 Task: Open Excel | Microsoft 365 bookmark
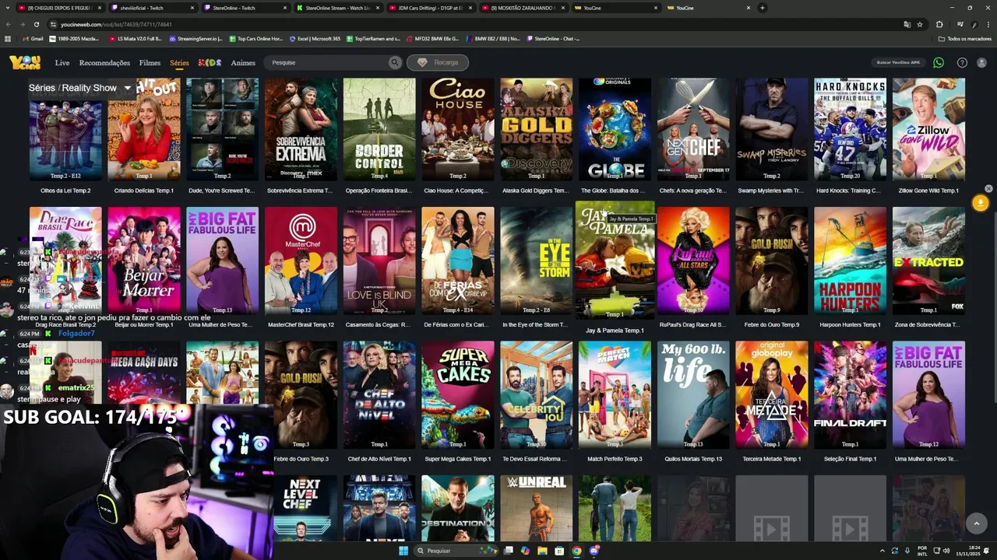[315, 38]
